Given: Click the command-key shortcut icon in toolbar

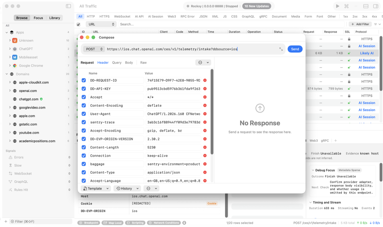Looking at the screenshot, I should 347,6.
